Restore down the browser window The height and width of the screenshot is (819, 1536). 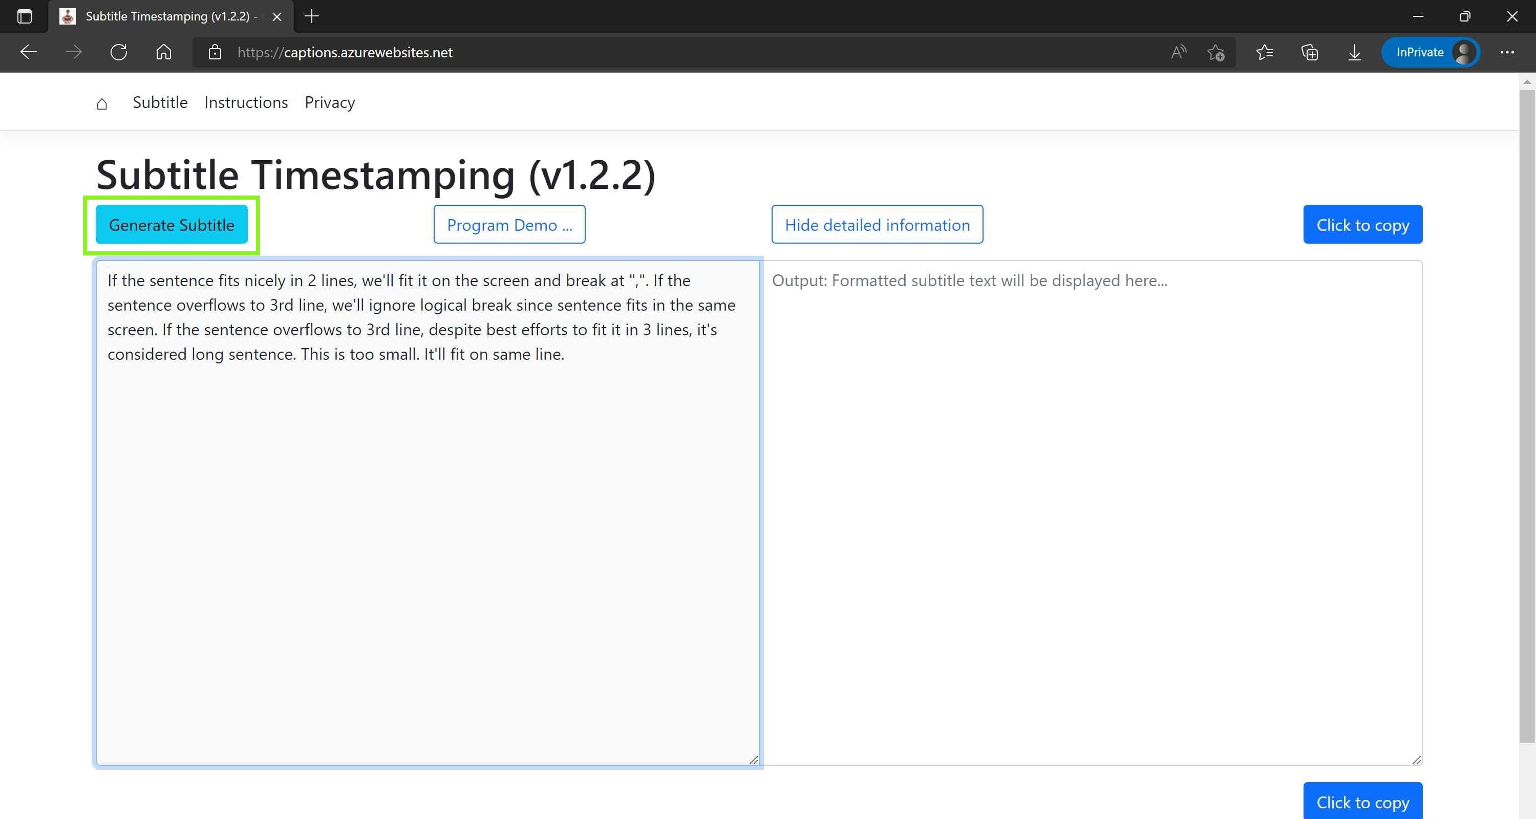(1465, 16)
